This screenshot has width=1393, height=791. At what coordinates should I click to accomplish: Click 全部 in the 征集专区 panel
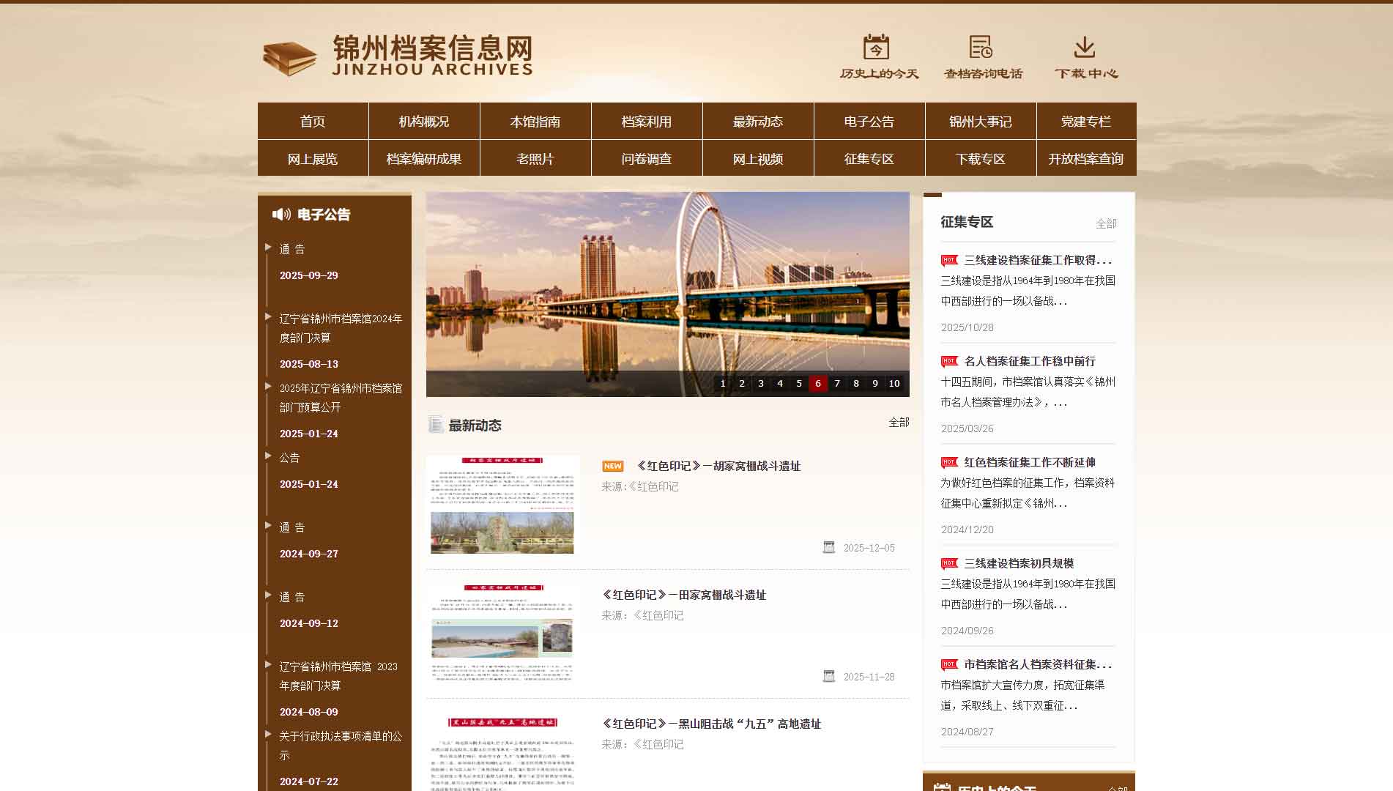pos(1106,223)
